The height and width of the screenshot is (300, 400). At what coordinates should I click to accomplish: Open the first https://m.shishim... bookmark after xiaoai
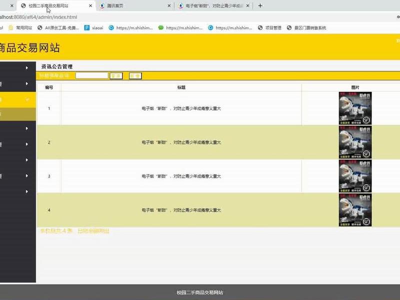pyautogui.click(x=130, y=28)
